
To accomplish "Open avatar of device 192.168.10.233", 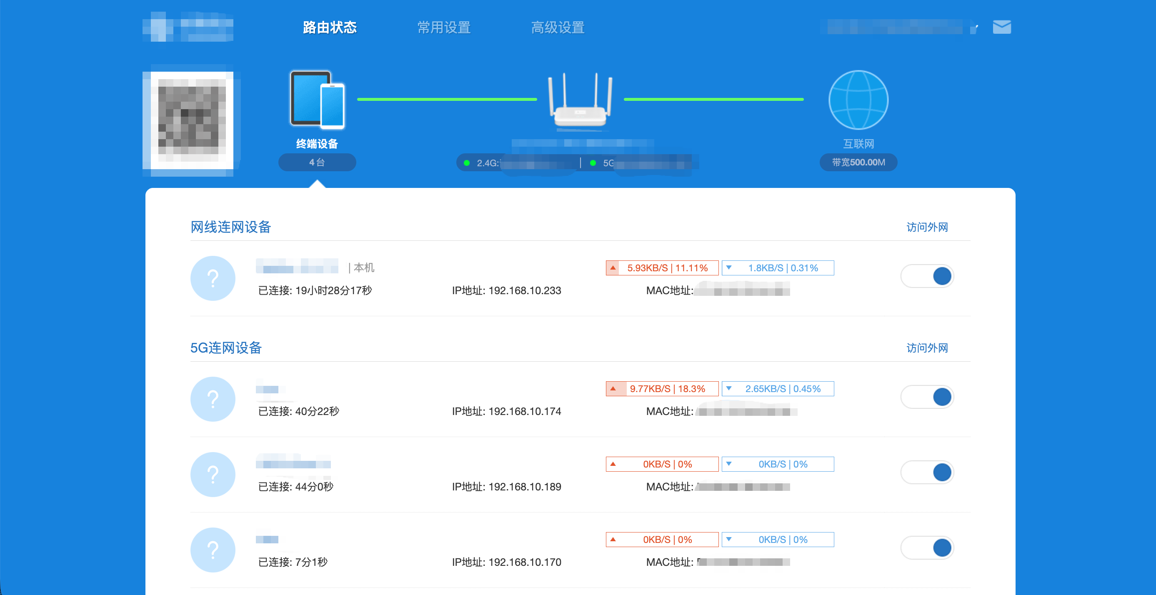I will pos(213,278).
